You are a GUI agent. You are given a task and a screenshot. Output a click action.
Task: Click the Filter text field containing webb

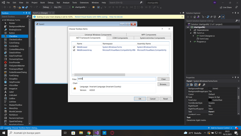116,79
